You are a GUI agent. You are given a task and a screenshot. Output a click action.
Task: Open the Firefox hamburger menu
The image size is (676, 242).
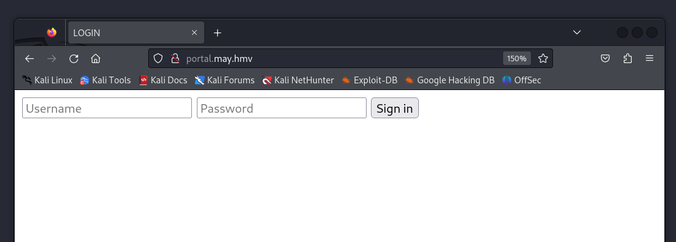pos(650,58)
